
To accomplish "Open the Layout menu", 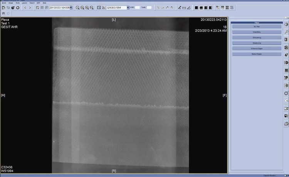I will coord(24,3).
